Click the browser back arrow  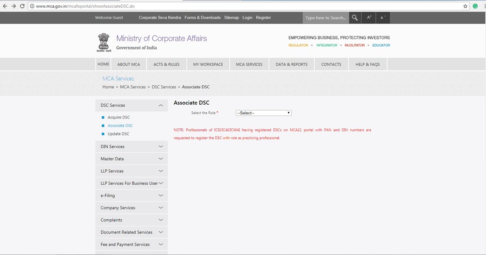coord(5,6)
